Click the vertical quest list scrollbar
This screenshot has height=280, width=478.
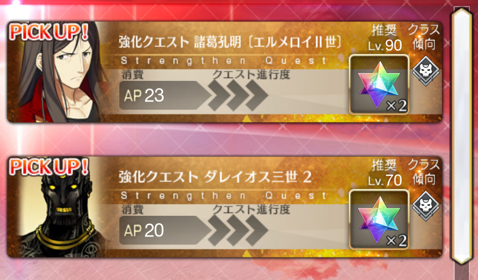[x=463, y=136]
